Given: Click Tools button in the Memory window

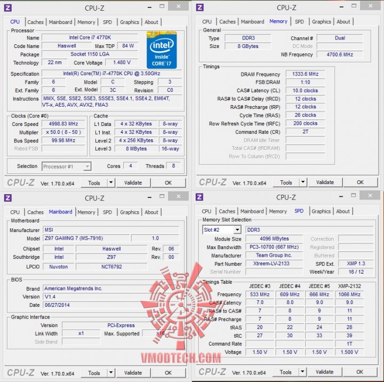Looking at the screenshot, I should coord(286,182).
